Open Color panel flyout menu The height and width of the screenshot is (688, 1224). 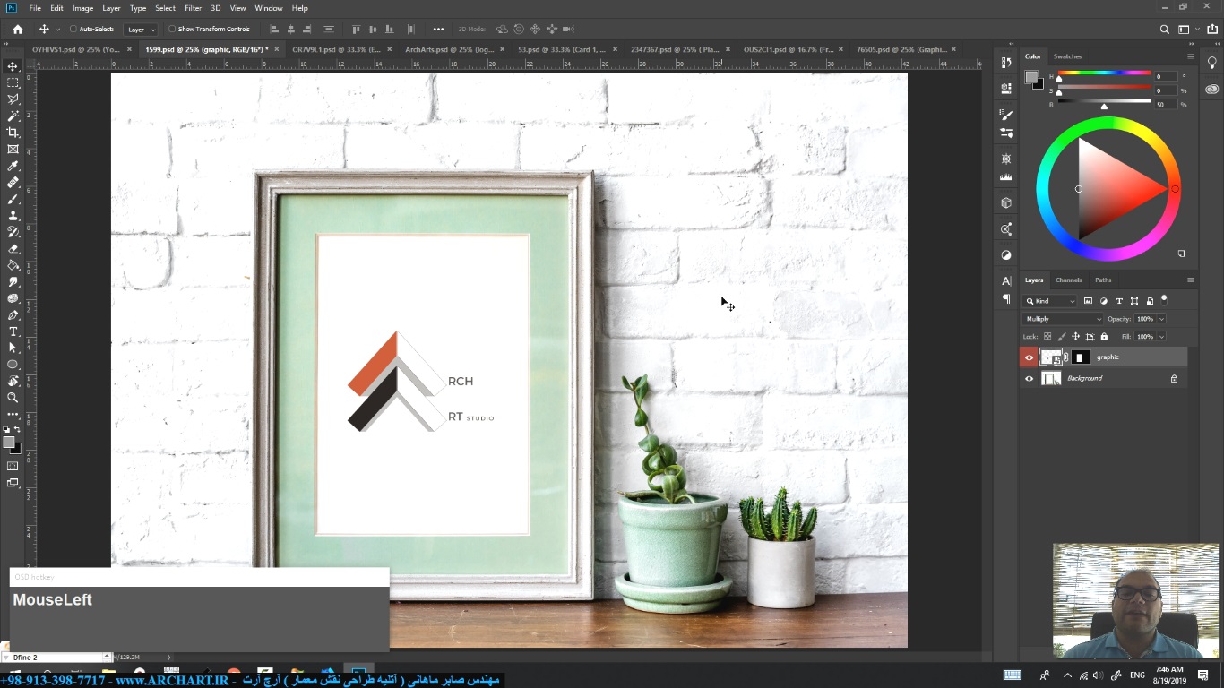pyautogui.click(x=1191, y=56)
